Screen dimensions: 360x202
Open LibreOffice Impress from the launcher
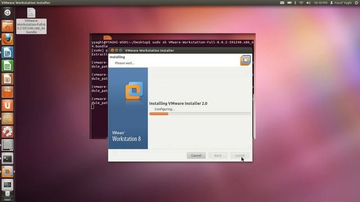pyautogui.click(x=7, y=79)
